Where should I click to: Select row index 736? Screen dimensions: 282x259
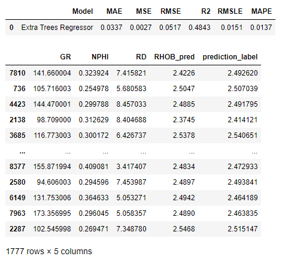[x=19, y=89]
